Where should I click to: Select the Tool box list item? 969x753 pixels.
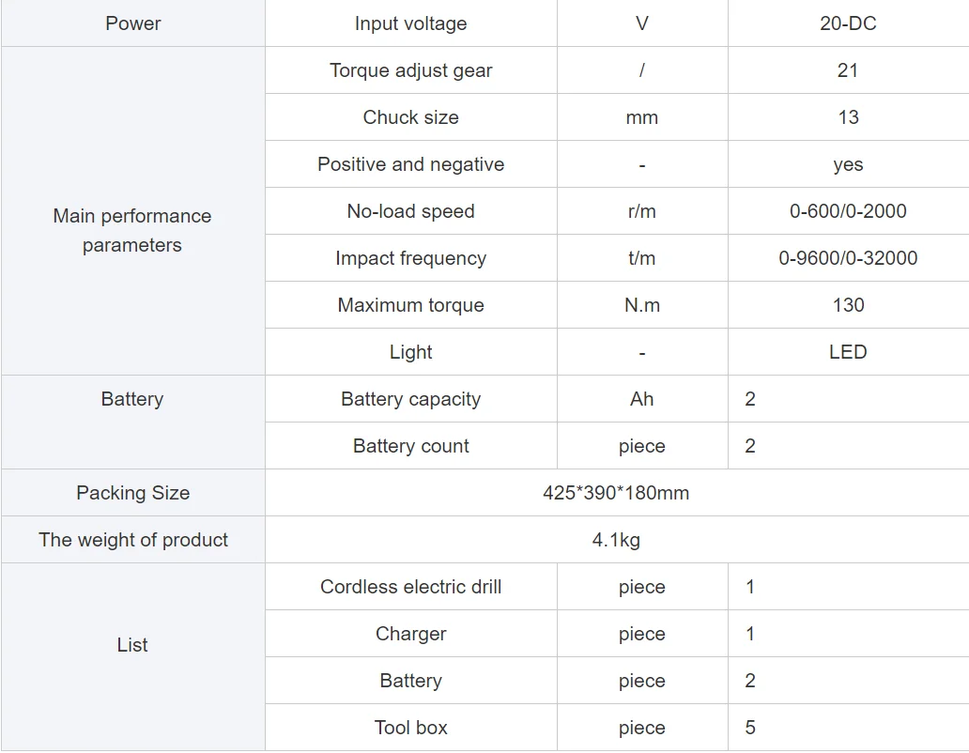(410, 728)
